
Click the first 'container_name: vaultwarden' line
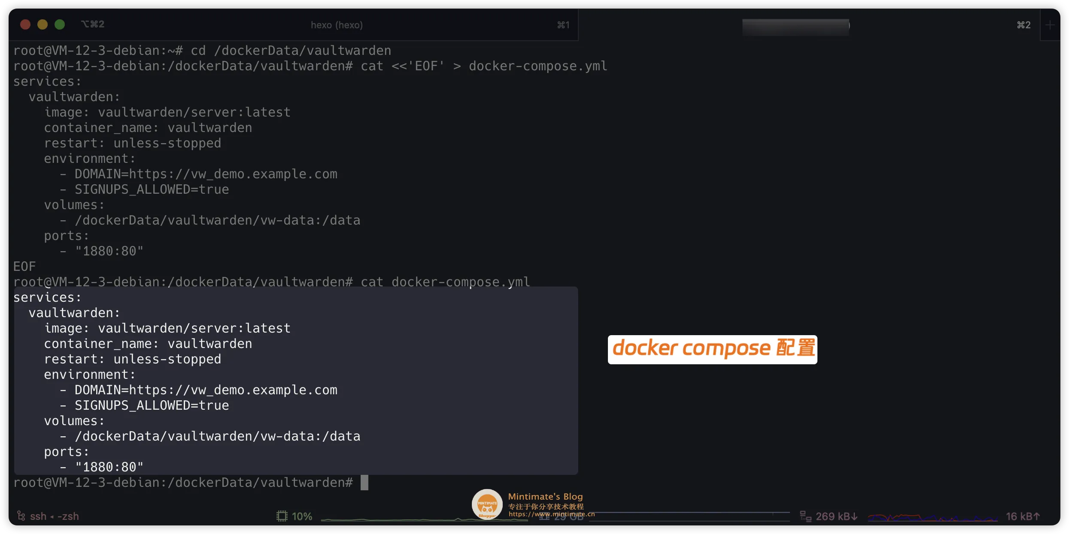click(148, 128)
